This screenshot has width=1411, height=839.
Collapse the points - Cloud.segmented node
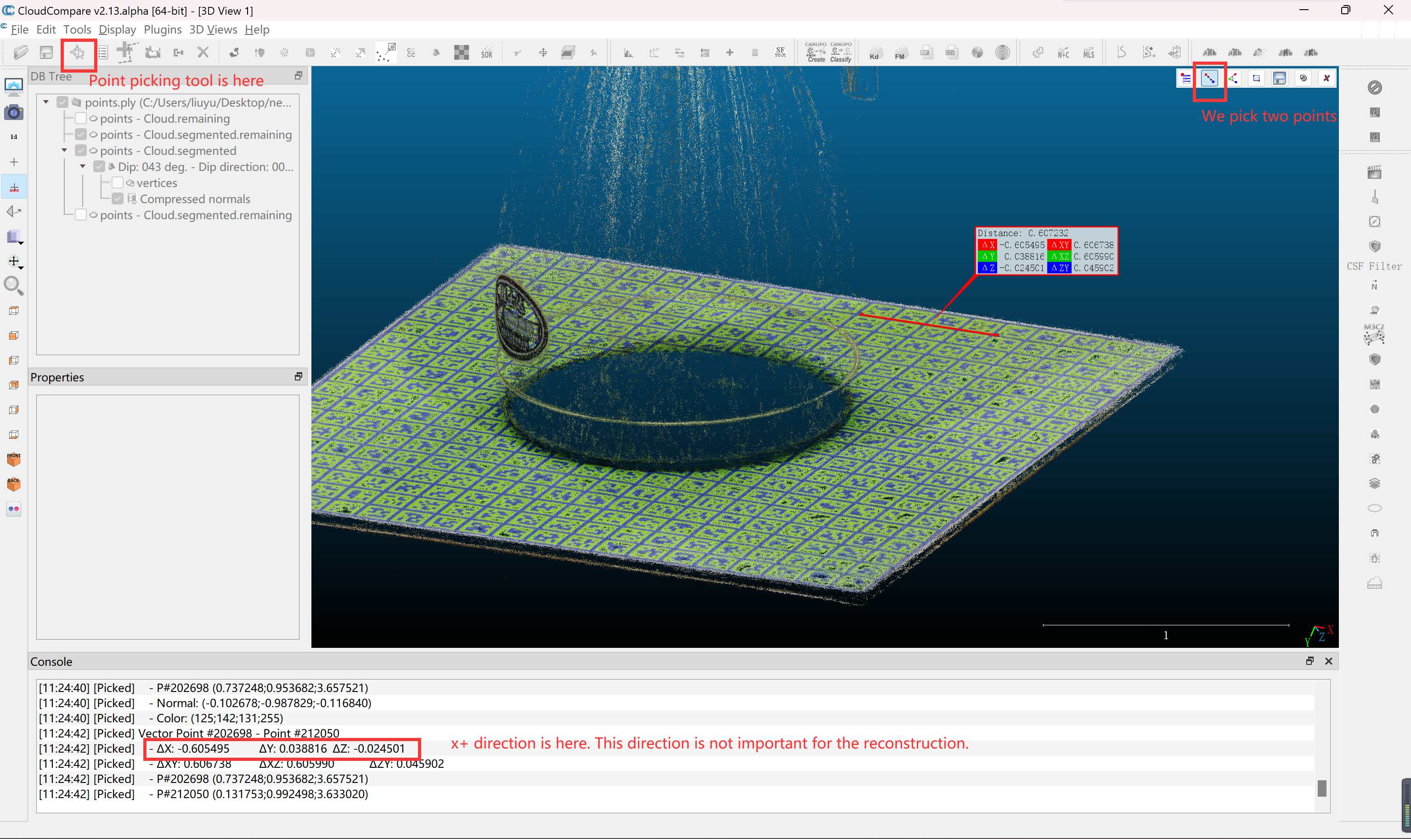[64, 151]
